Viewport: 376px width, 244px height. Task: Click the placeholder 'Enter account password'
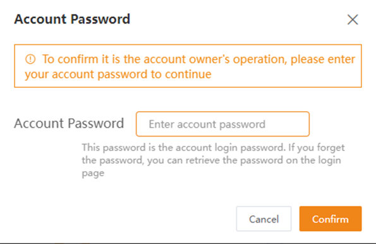click(x=207, y=125)
